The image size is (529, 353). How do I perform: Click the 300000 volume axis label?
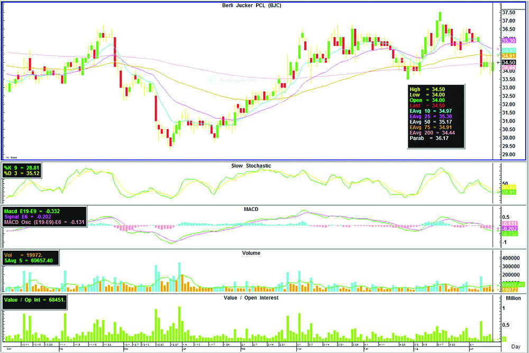(x=511, y=266)
